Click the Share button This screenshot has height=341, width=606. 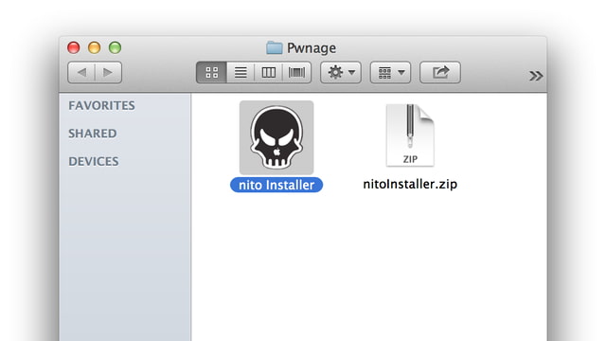pos(440,72)
